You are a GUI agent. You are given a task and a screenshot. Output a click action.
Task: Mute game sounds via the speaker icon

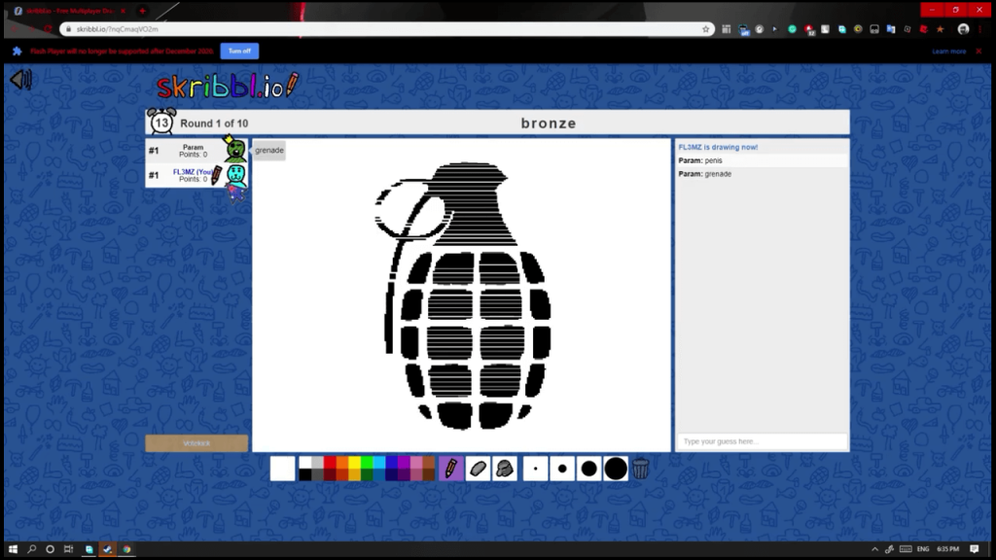pyautogui.click(x=21, y=79)
